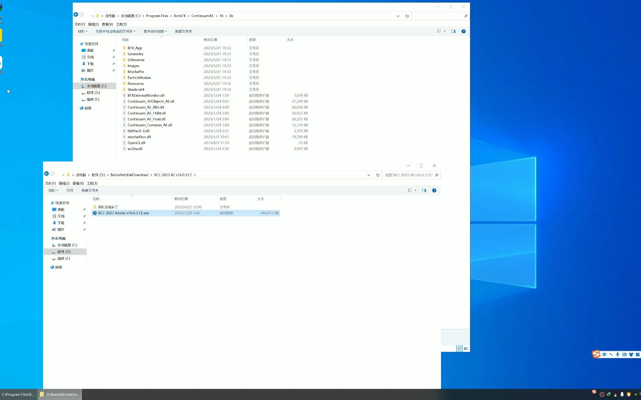641x400 pixels.
Task: Click back arrow in BCC 2023 window
Action: click(x=46, y=174)
